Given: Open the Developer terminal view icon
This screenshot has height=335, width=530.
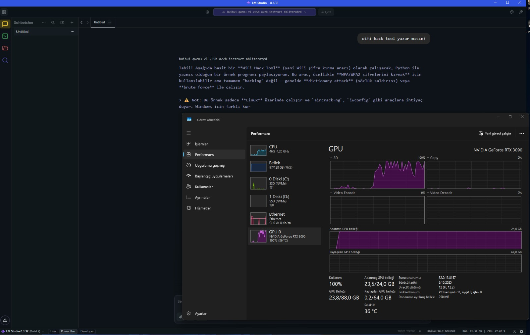Looking at the screenshot, I should pyautogui.click(x=5, y=36).
